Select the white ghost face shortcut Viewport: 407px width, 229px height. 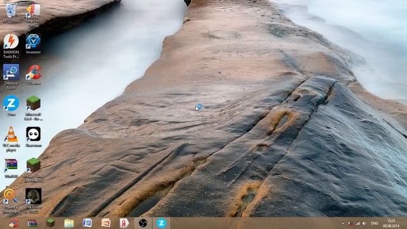point(33,137)
